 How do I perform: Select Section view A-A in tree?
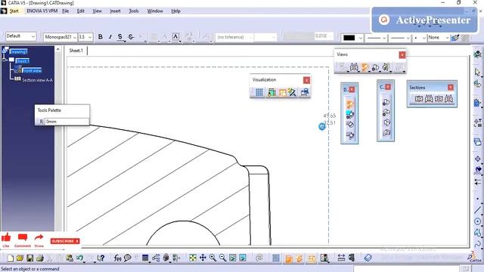(x=37, y=80)
